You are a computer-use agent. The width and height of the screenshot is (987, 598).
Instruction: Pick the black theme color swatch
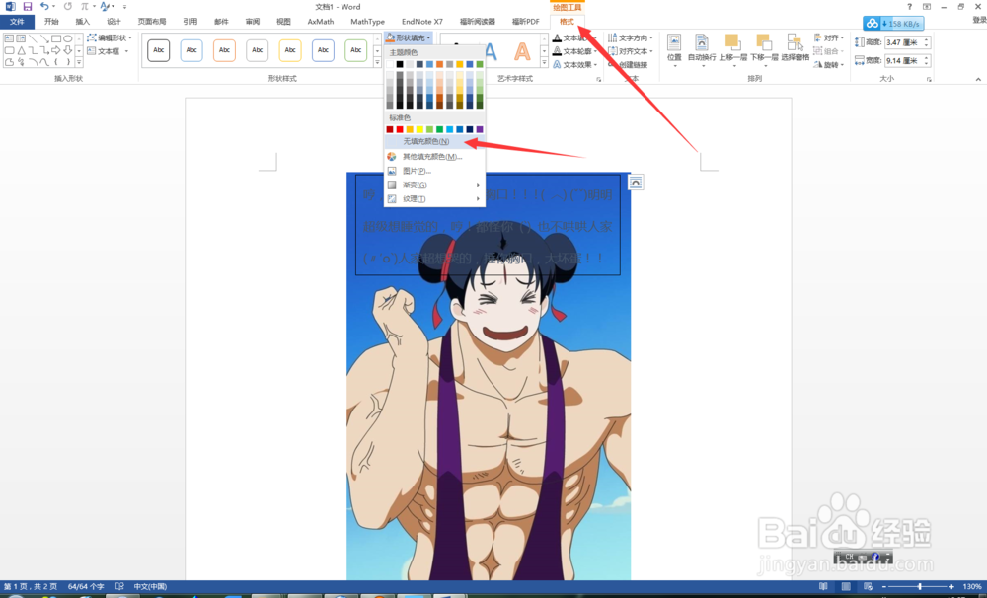coord(400,64)
